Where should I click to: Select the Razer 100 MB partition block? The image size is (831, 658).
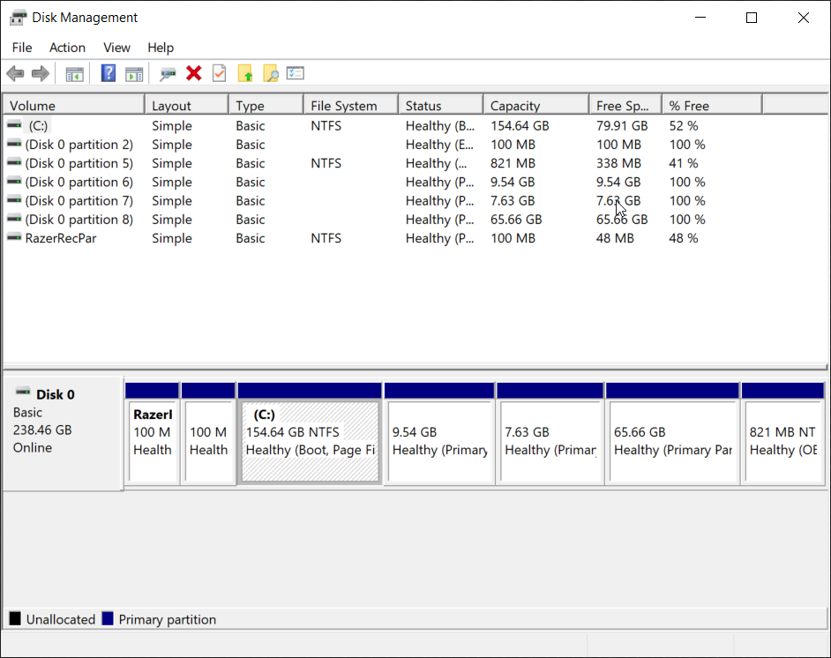tap(152, 433)
